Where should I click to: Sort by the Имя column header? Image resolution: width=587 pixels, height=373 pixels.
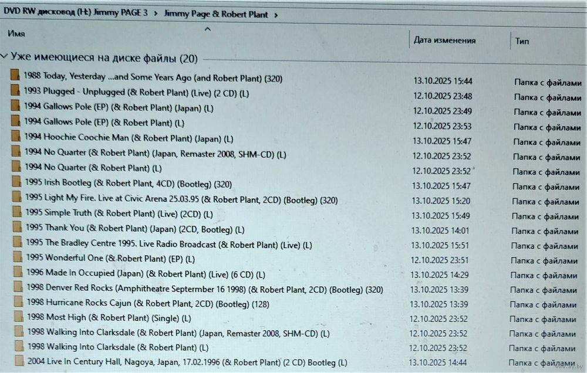(x=16, y=34)
